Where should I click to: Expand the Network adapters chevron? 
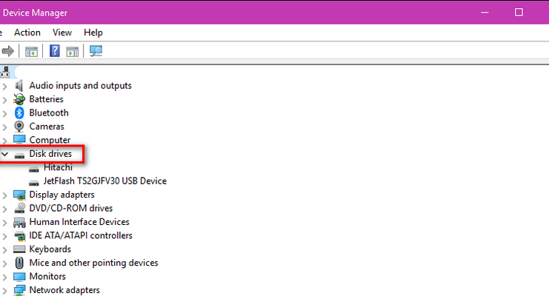tap(4, 291)
